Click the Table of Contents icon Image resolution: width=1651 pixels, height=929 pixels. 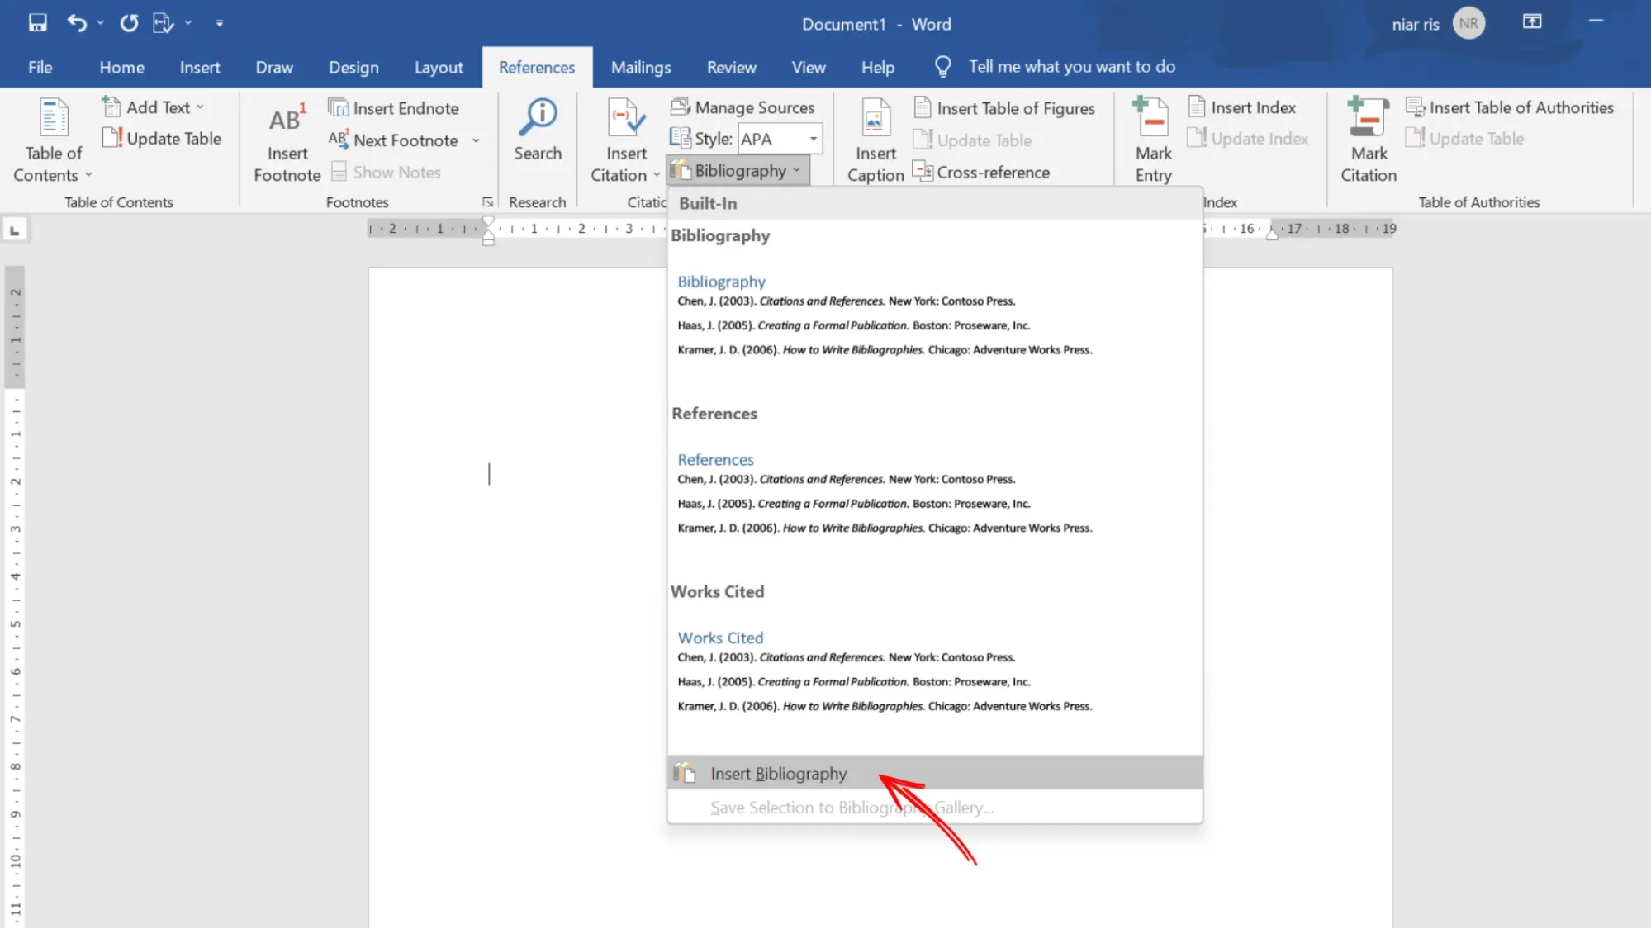coord(54,118)
